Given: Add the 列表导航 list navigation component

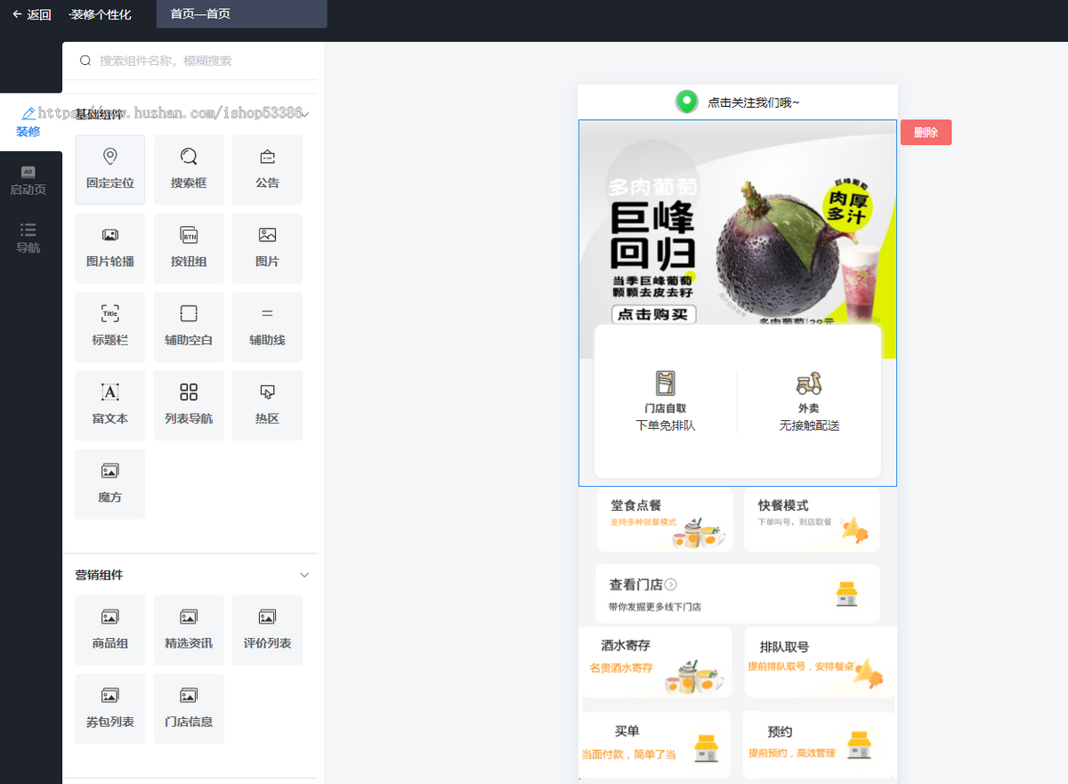Looking at the screenshot, I should coord(189,405).
